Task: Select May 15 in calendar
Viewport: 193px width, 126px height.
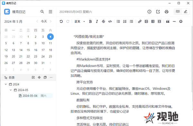Action: point(28,50)
